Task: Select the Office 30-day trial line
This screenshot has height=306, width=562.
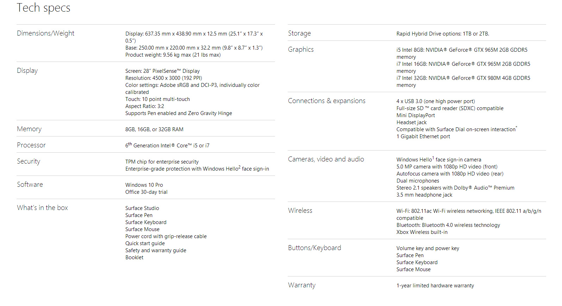Action: tap(146, 192)
